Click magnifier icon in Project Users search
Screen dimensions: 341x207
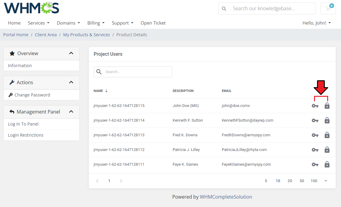pos(99,72)
